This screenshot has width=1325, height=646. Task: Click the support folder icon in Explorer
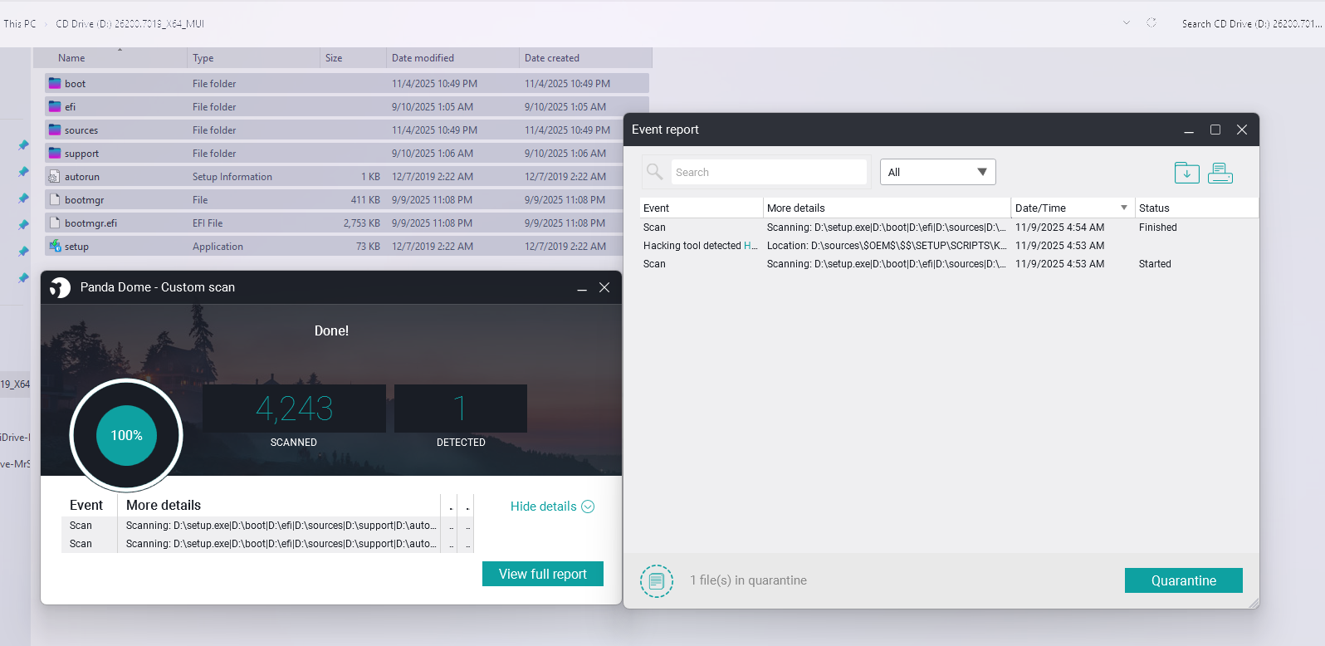pyautogui.click(x=55, y=153)
